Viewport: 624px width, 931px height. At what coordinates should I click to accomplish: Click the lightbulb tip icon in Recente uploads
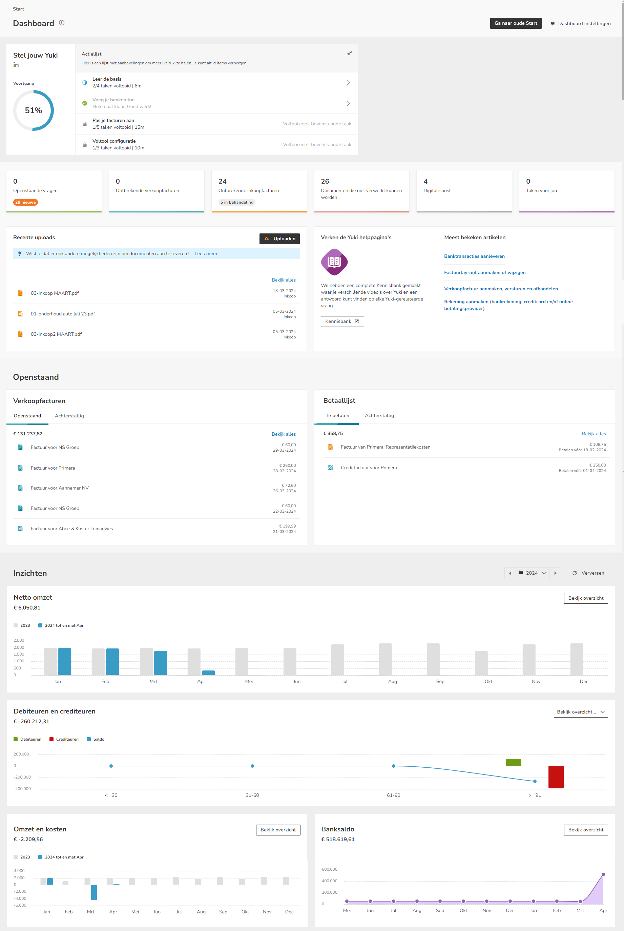click(20, 253)
